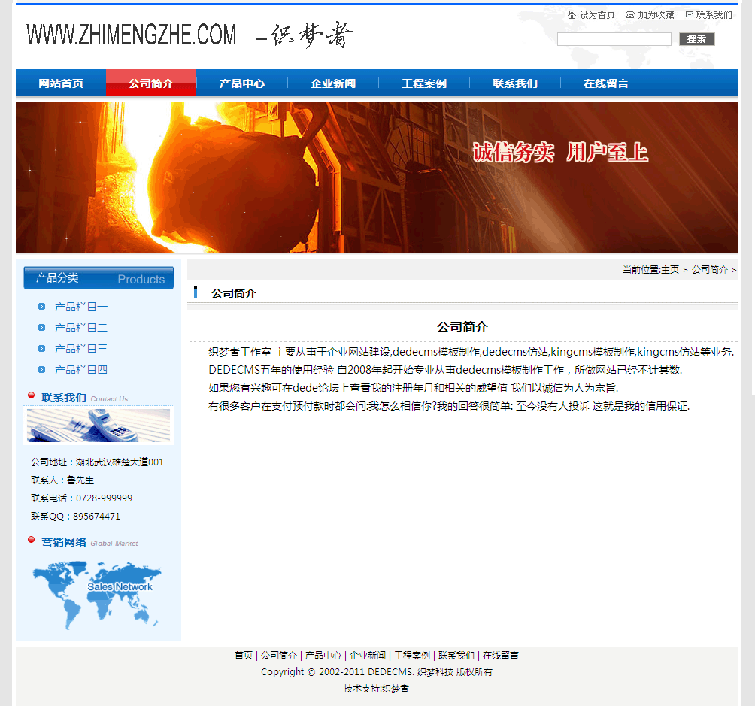This screenshot has height=706, width=755.
Task: Click the footer 联系我们 link
Action: 456,656
